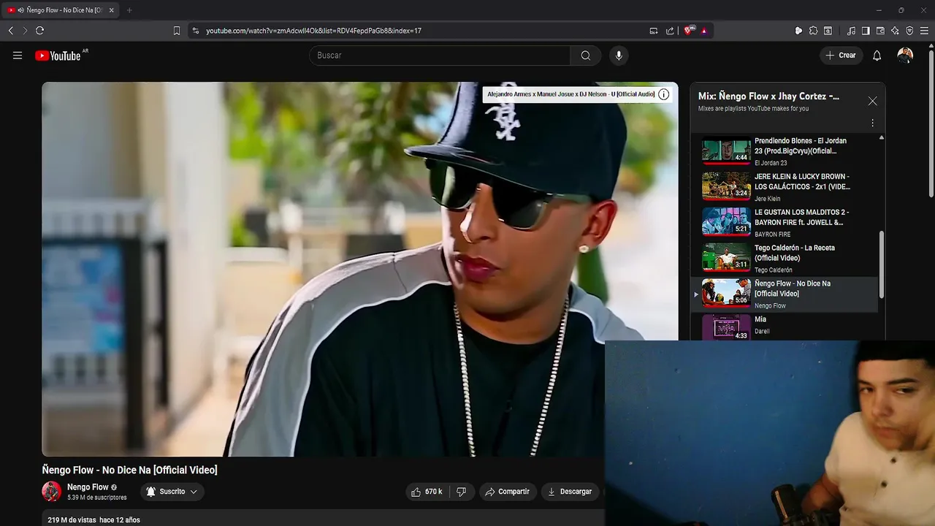Open the account avatar menu
Viewport: 935px width, 526px height.
click(905, 56)
